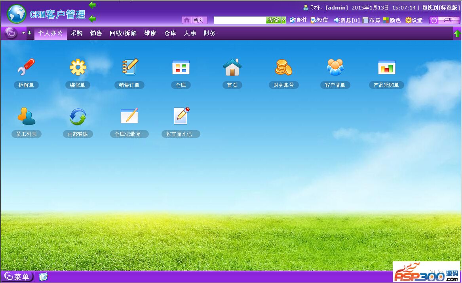Open the 财务账号 gold coins icon
The image size is (462, 283).
pyautogui.click(x=283, y=68)
